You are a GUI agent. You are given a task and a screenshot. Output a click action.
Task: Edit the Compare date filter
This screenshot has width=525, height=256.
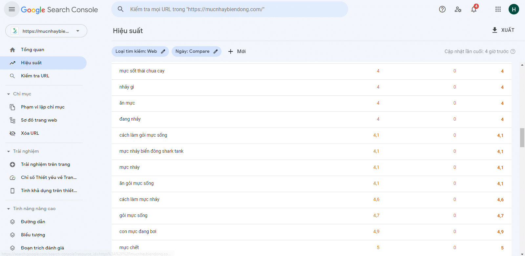[x=196, y=51]
